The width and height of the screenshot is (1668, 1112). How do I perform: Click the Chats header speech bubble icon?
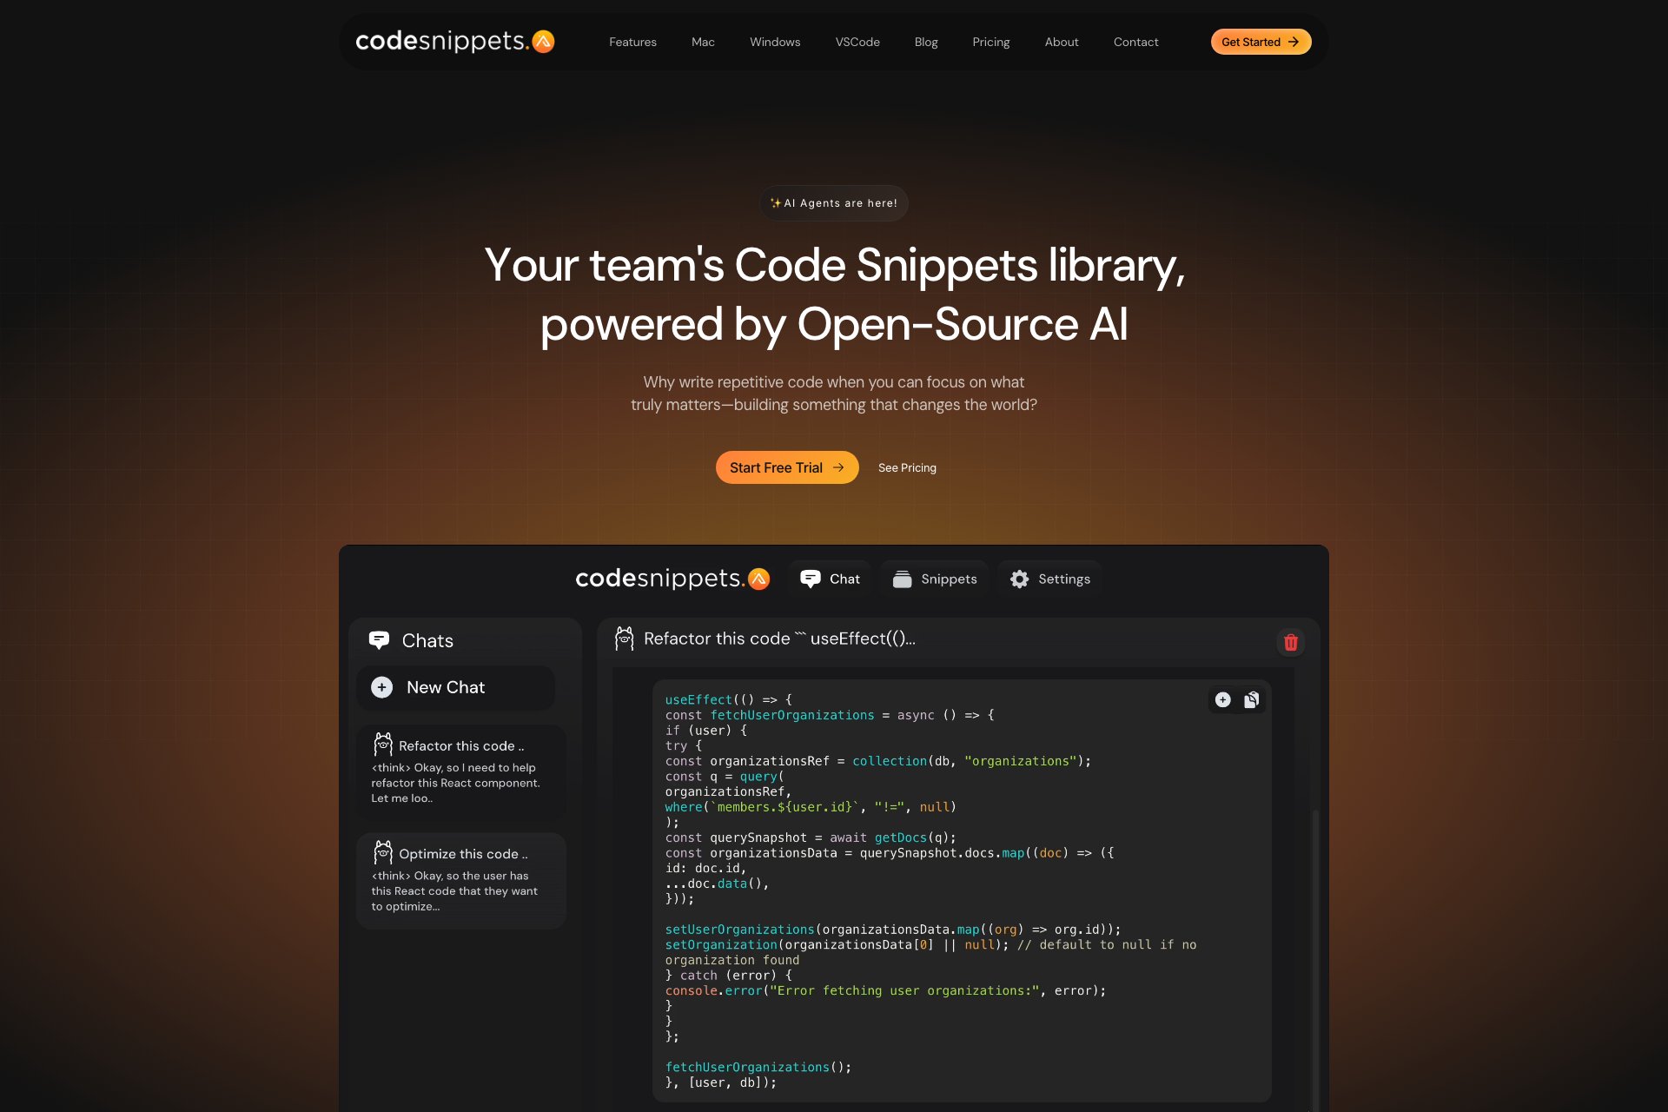380,640
